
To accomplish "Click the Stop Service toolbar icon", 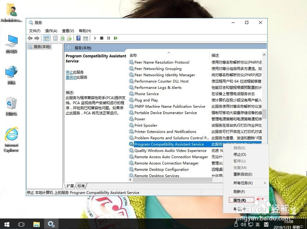I will (x=102, y=38).
